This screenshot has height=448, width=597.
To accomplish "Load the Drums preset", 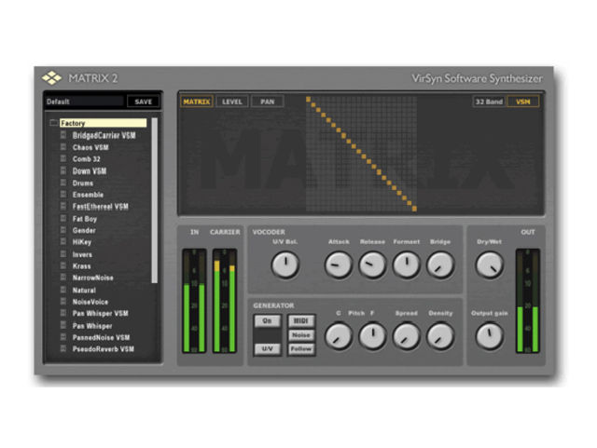I will tap(83, 183).
